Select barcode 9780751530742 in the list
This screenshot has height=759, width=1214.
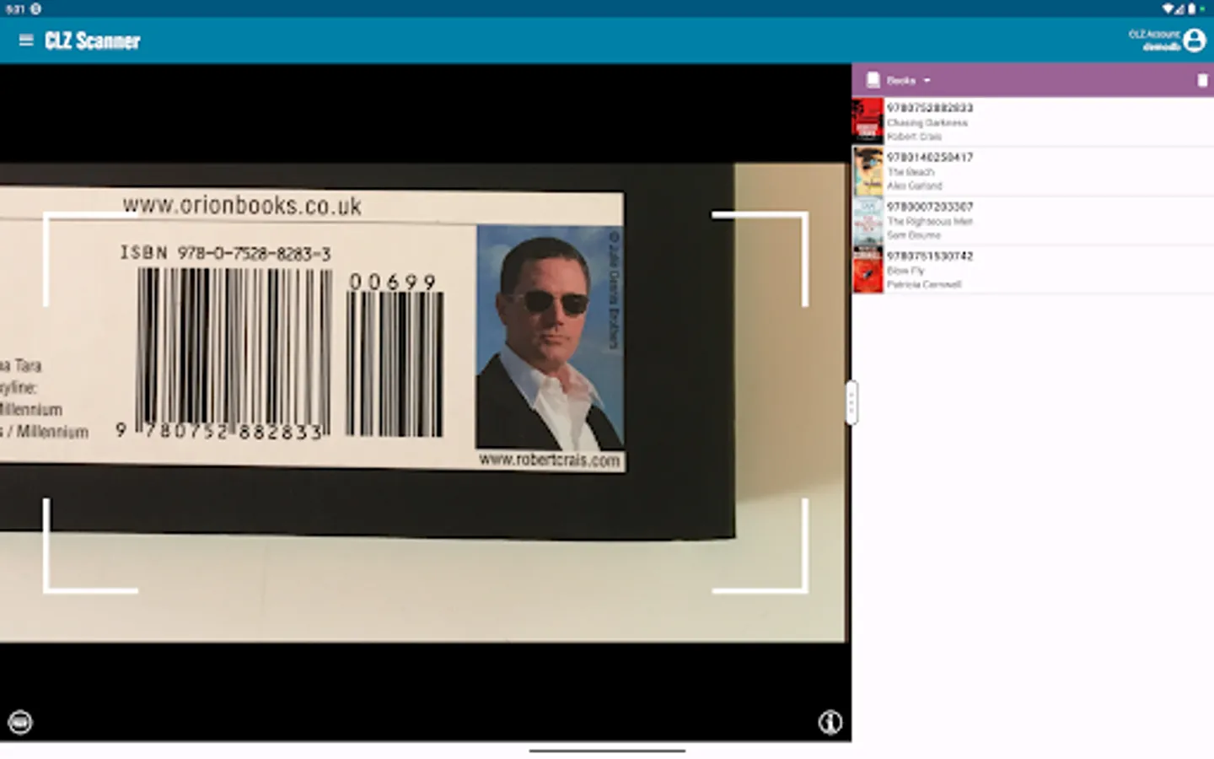point(930,256)
